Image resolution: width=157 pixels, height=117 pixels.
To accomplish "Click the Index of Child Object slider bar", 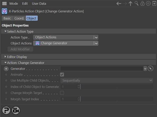I will click(117, 87).
